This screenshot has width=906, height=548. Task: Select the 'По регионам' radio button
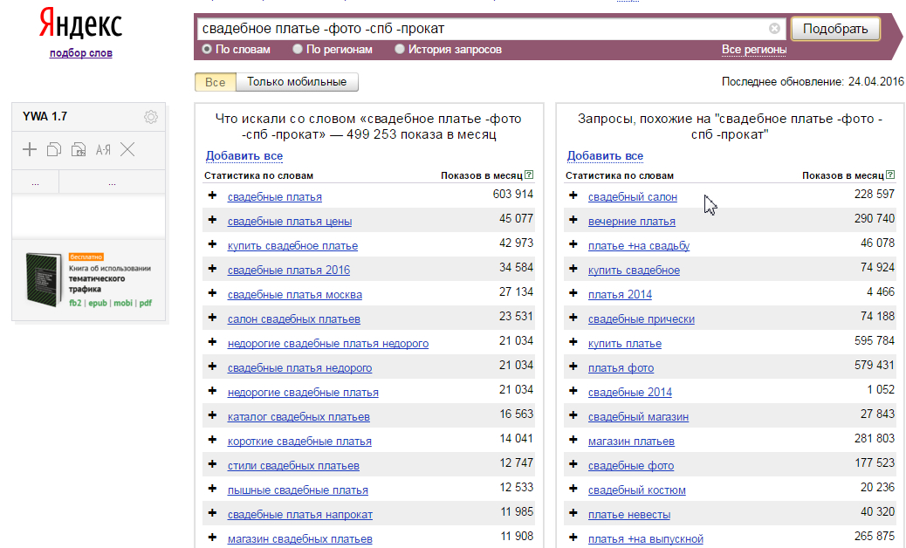[299, 50]
